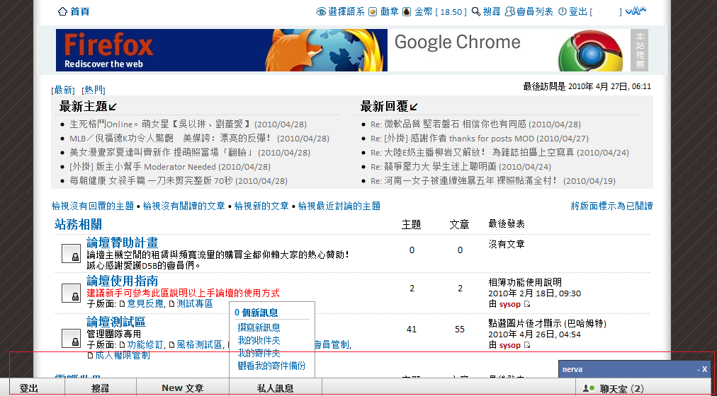Screen dimensions: 717x396
Task: Open the 成人權限管制 subforum
Action: 123,355
